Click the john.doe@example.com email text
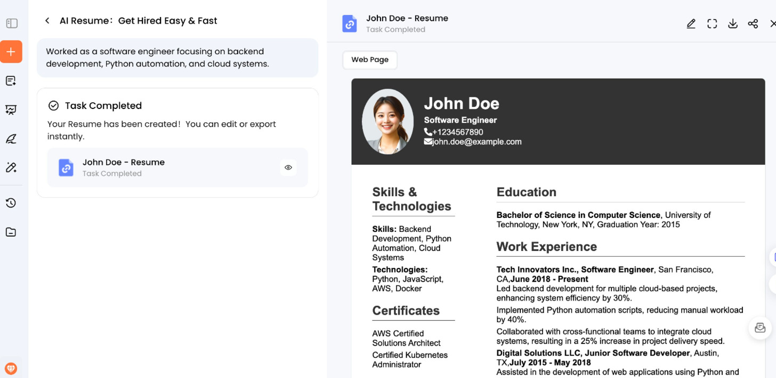This screenshot has width=776, height=378. tap(476, 142)
